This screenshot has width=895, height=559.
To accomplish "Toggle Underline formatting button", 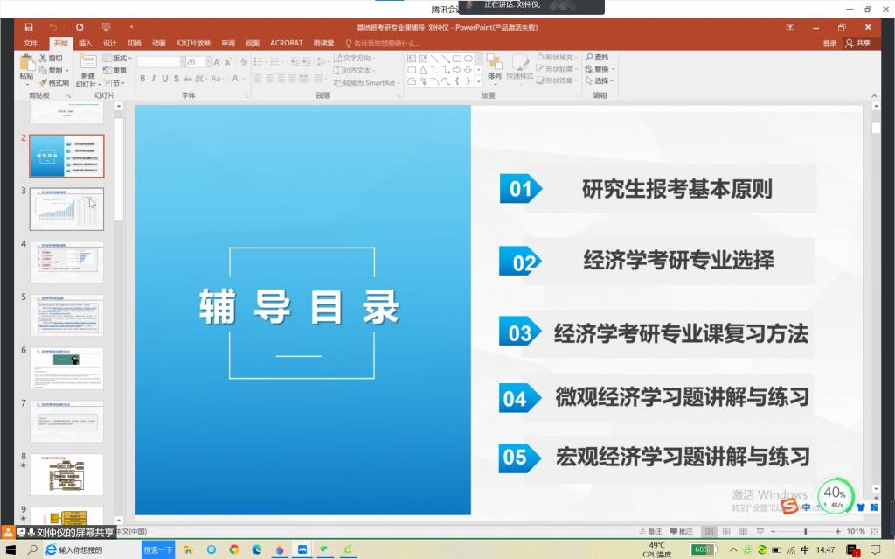I will pos(164,79).
